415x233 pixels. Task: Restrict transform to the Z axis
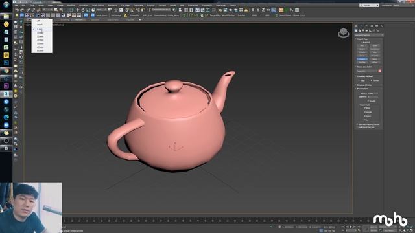point(263,10)
